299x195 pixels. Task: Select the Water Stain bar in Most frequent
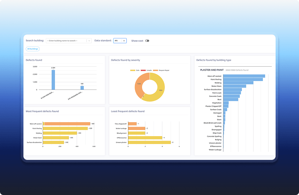tap(56, 137)
